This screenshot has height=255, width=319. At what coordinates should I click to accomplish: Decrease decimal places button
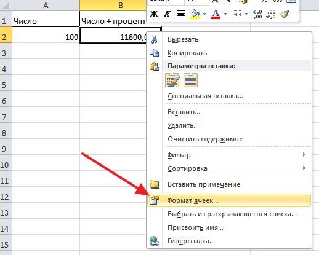point(271,14)
